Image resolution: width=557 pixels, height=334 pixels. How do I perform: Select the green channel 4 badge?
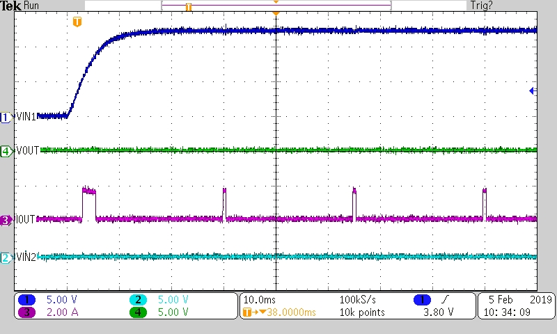pos(139,312)
